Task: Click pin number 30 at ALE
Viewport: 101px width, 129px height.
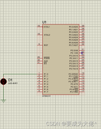Action: 39,60
